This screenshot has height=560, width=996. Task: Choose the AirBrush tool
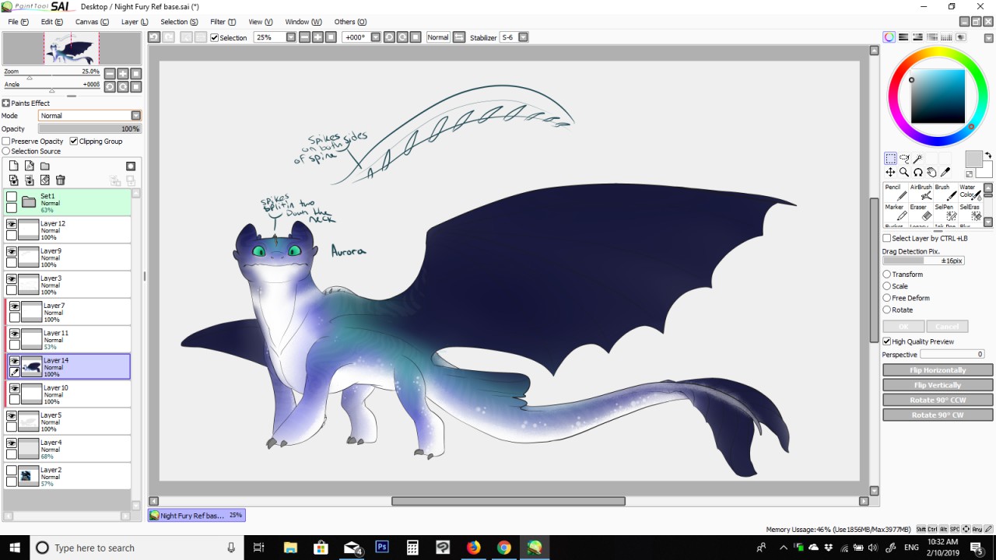tap(921, 192)
